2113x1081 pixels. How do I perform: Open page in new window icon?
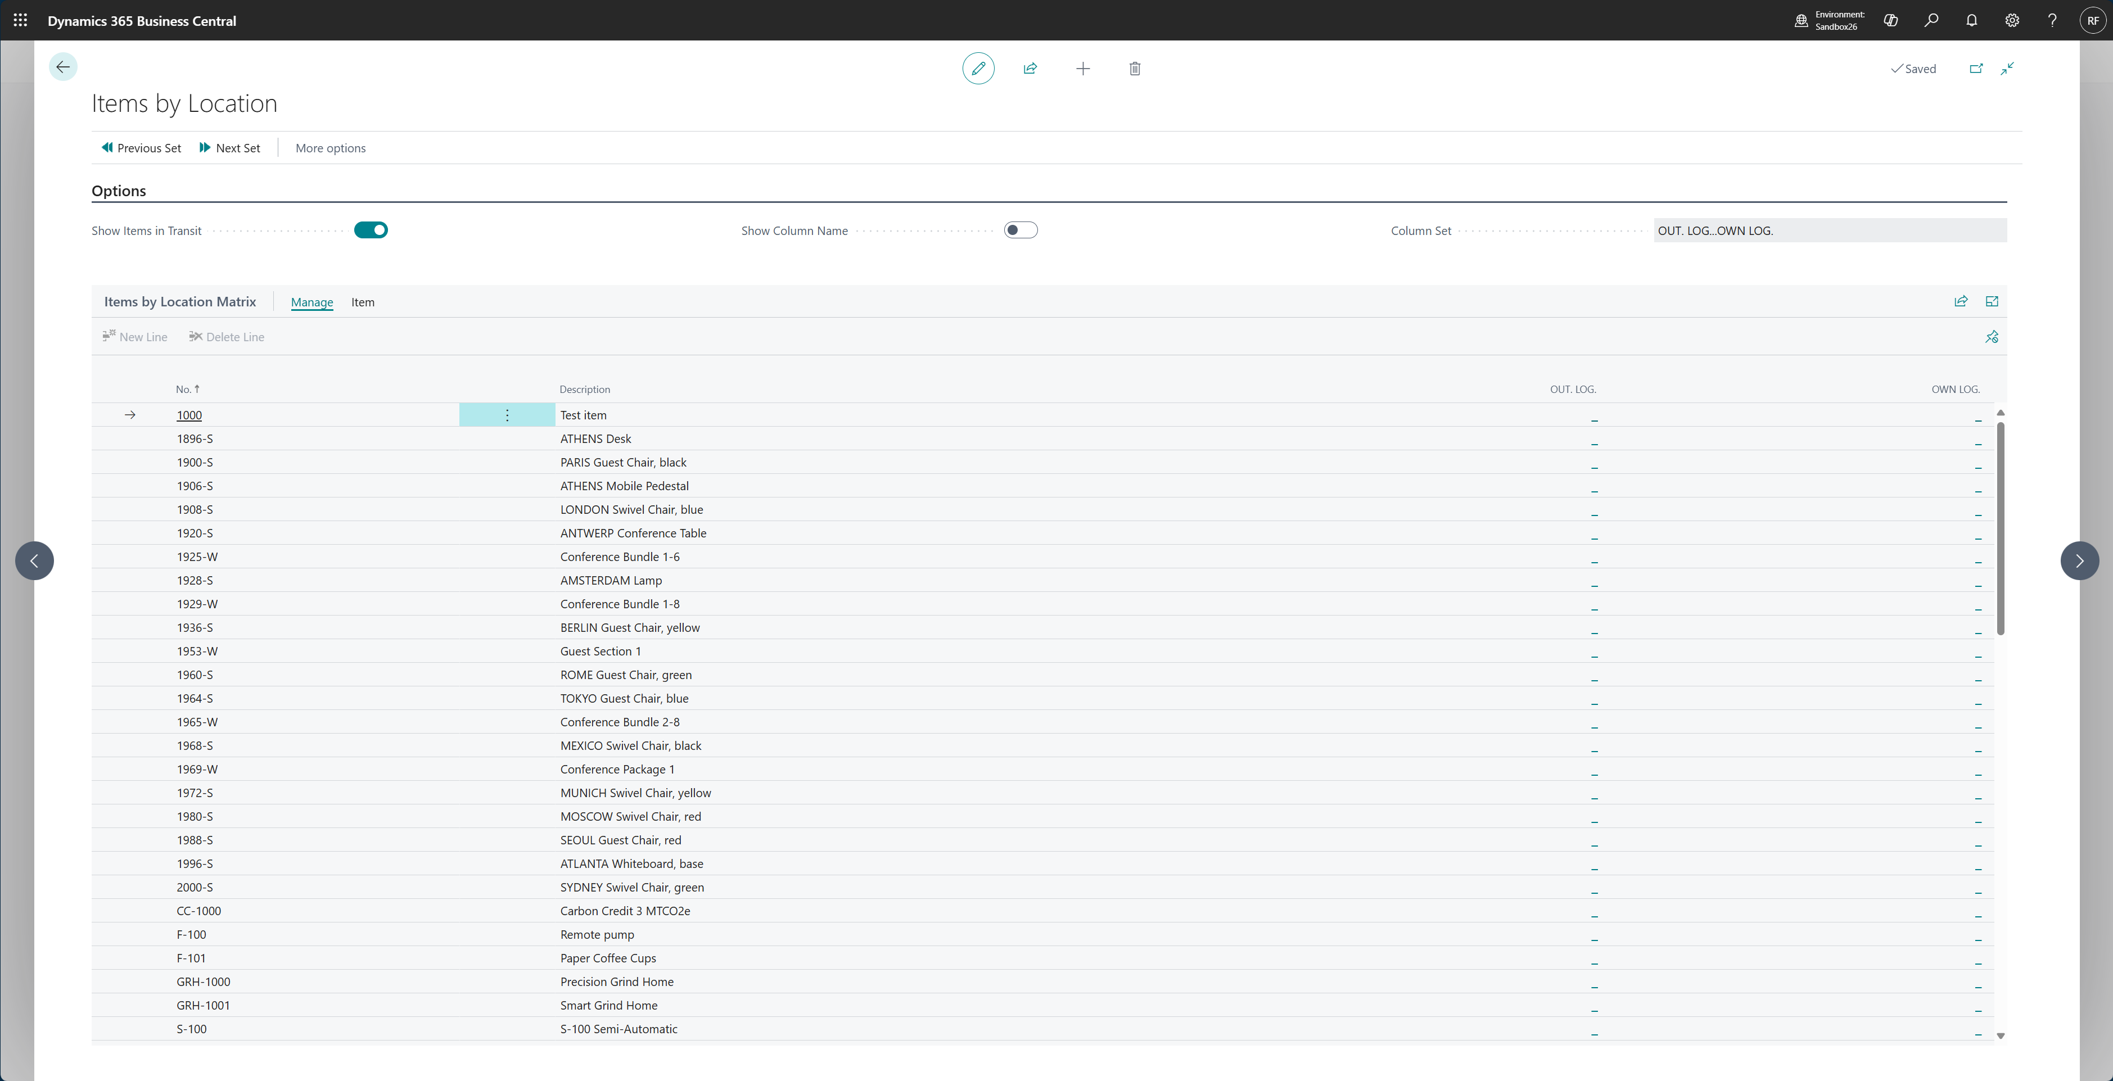pos(1976,68)
